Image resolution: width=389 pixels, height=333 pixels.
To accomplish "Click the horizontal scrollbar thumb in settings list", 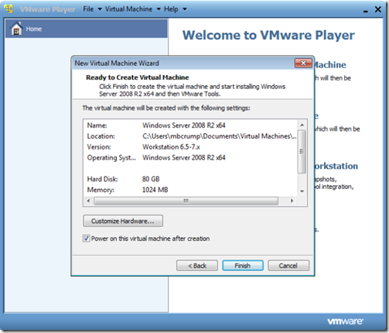I will (186, 201).
